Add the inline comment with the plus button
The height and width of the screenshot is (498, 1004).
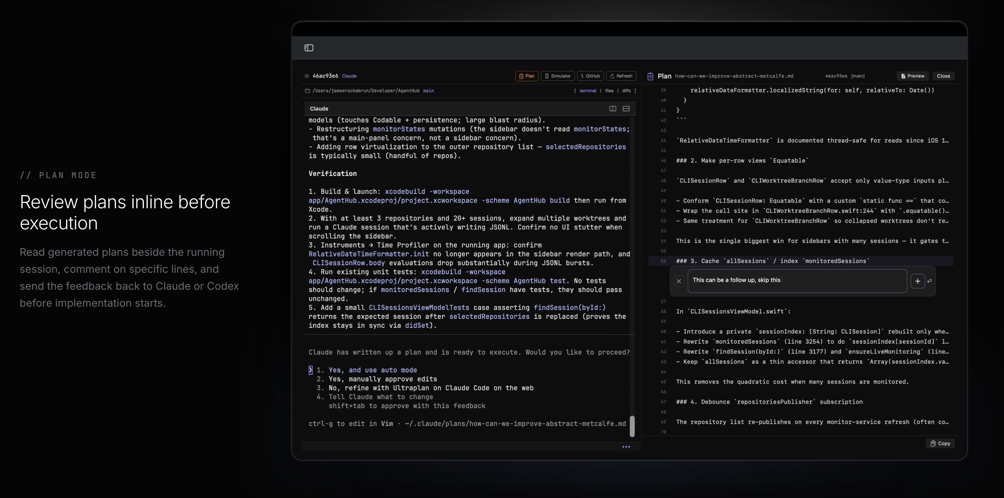[x=918, y=281]
